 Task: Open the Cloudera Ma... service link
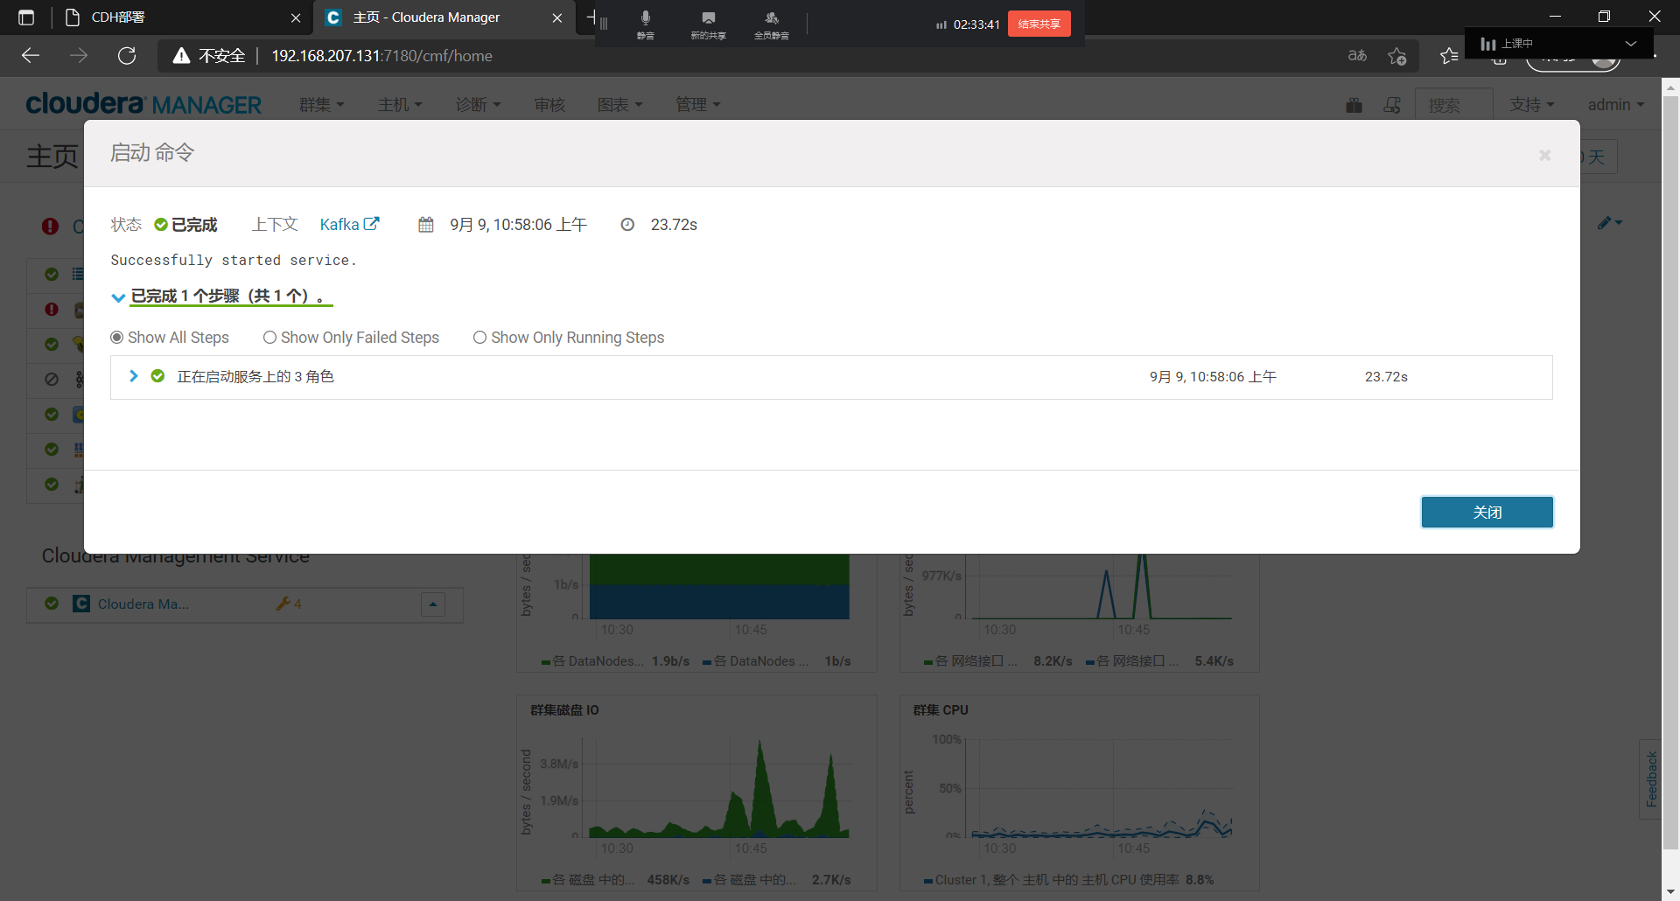pyautogui.click(x=143, y=604)
